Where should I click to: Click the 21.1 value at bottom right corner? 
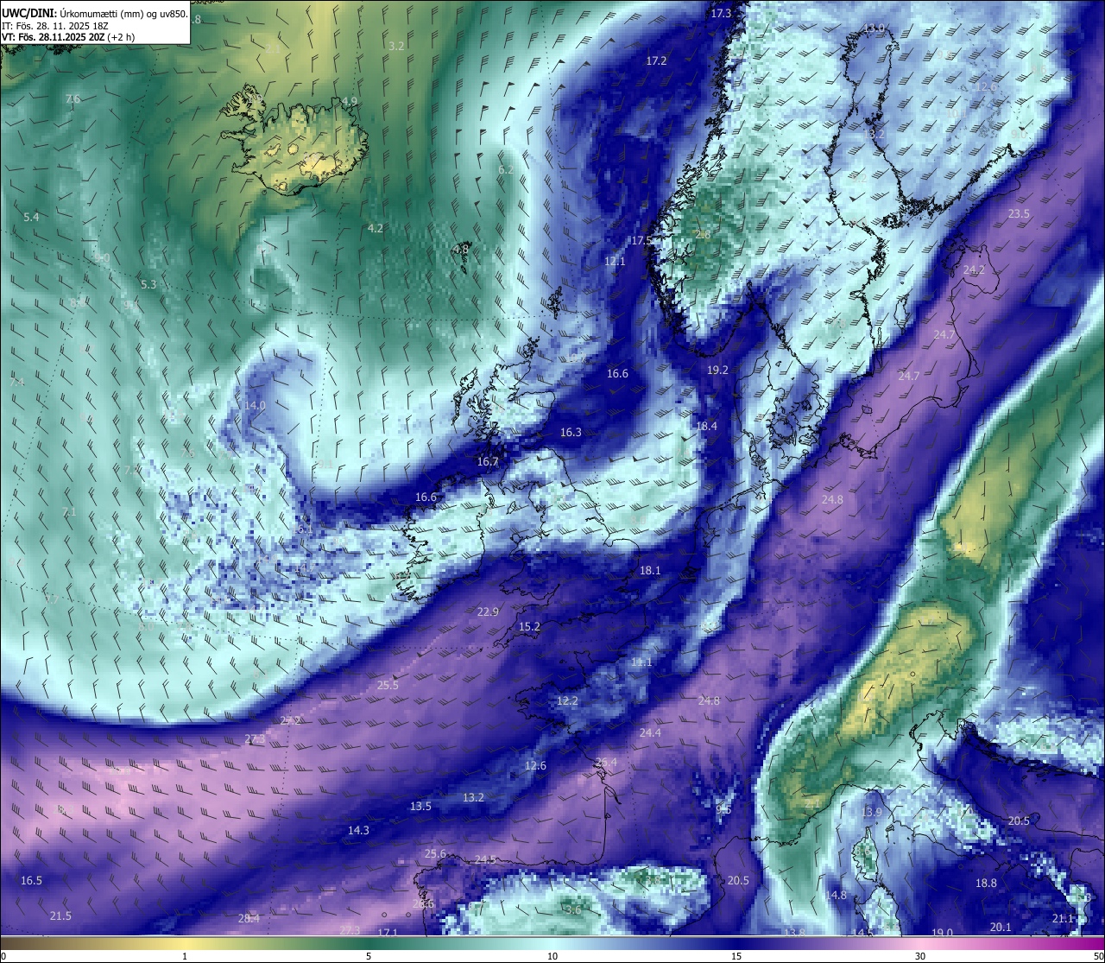pos(1063,918)
